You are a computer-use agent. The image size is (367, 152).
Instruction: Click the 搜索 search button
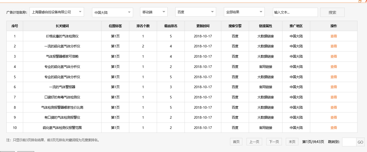coord(332,12)
